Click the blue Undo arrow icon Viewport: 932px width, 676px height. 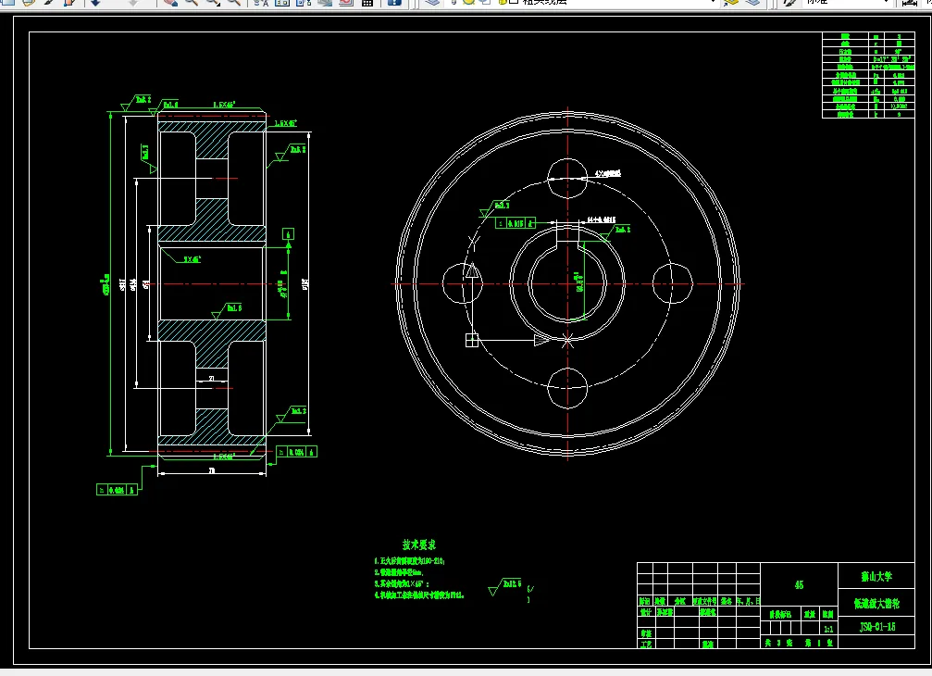pyautogui.click(x=95, y=3)
